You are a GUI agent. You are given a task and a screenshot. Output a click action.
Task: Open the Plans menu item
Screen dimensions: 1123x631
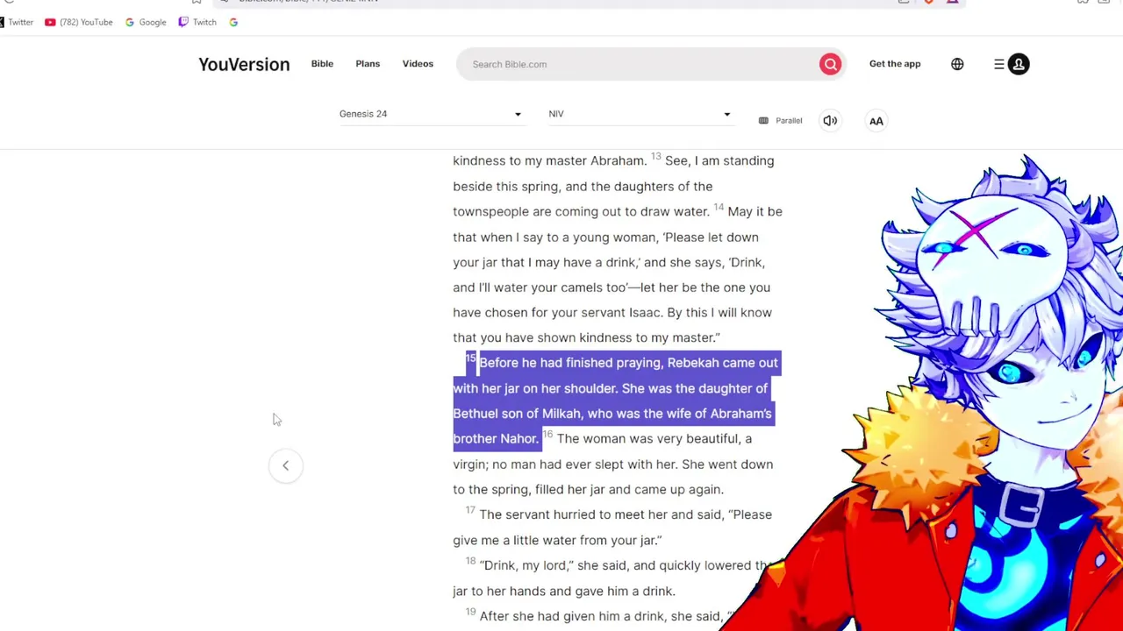368,64
